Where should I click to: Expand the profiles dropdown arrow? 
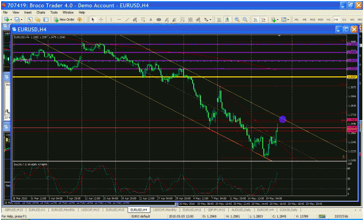(x=22, y=20)
